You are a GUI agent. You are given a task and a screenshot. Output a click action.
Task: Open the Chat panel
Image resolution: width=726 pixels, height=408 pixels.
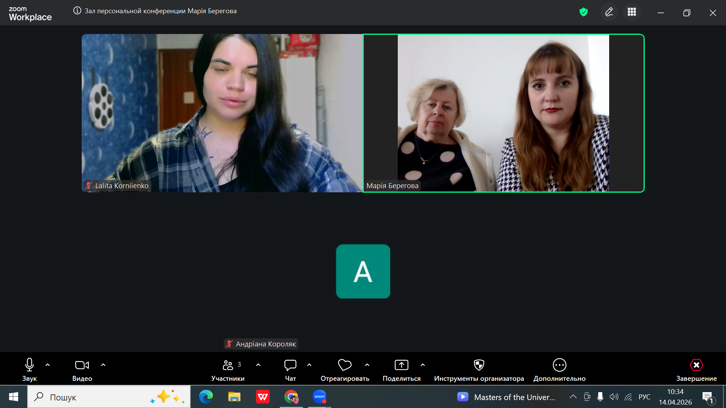(x=290, y=365)
